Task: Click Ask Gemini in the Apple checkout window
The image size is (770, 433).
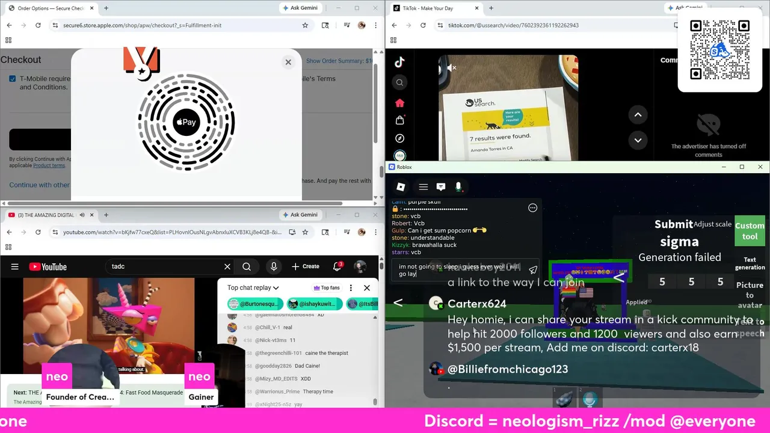Action: click(300, 8)
